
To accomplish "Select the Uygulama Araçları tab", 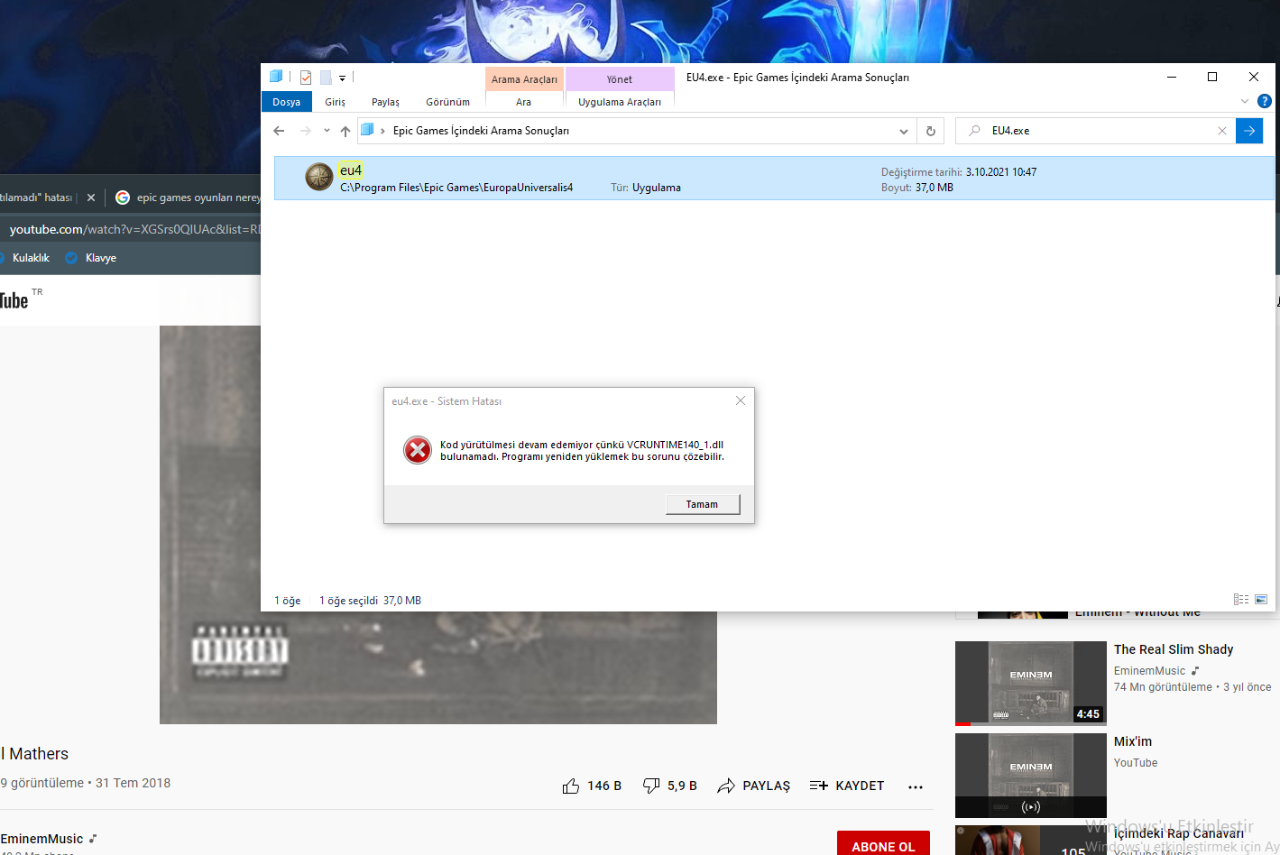I will coord(620,102).
